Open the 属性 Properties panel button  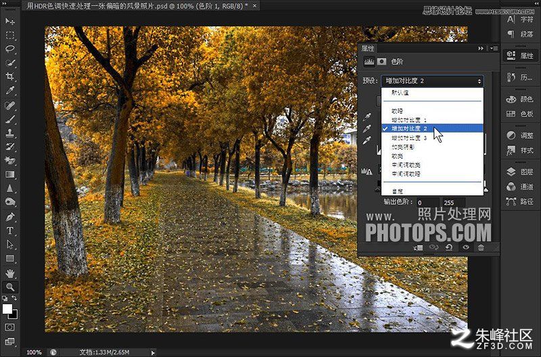520,55
